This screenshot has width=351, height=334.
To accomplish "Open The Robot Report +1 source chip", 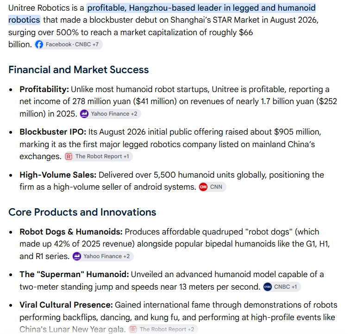I will pyautogui.click(x=99, y=156).
